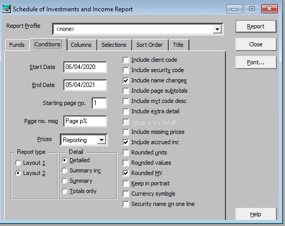
Task: Switch to the Funds tab
Action: tap(17, 45)
